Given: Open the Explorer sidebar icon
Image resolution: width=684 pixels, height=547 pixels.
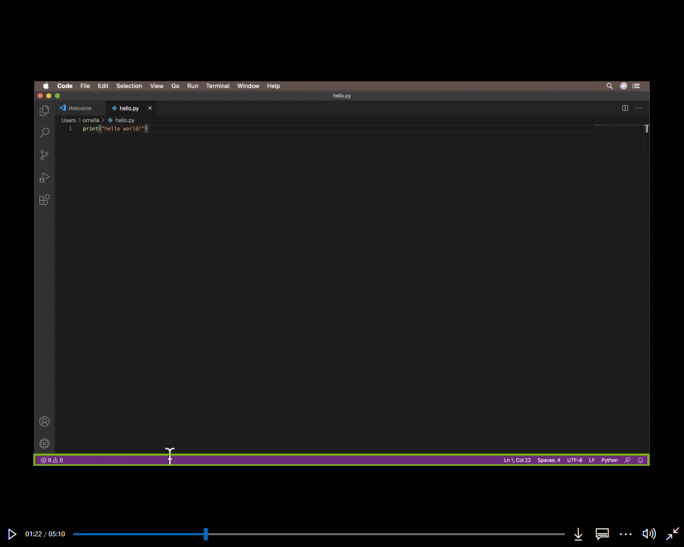Looking at the screenshot, I should pyautogui.click(x=44, y=110).
